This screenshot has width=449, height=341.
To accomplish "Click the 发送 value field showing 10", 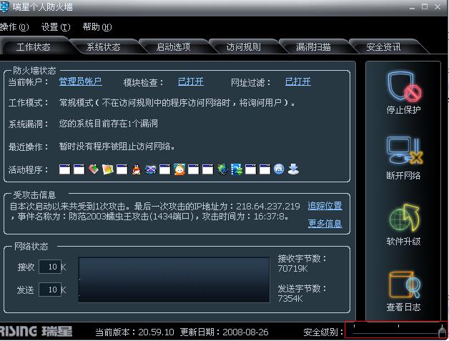I will pyautogui.click(x=50, y=290).
